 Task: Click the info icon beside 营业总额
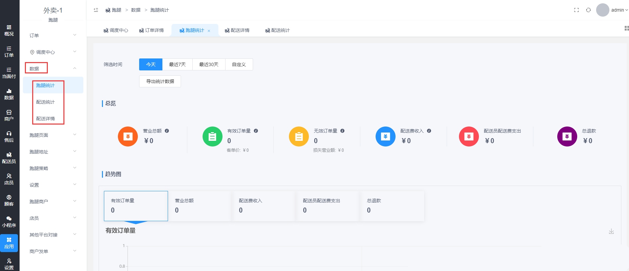pos(167,131)
